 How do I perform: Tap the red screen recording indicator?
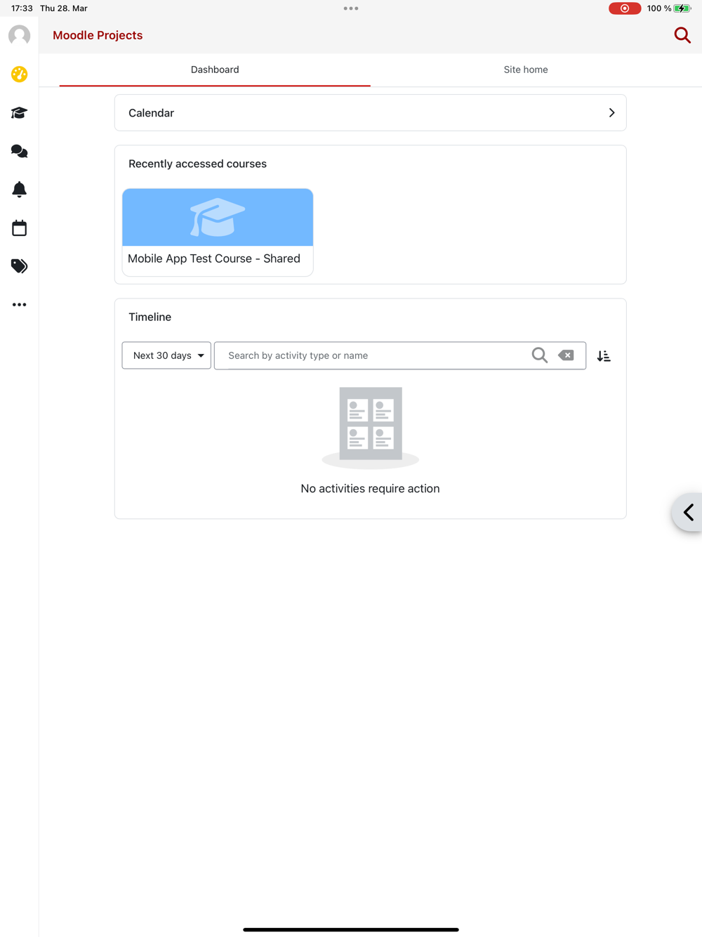point(624,8)
